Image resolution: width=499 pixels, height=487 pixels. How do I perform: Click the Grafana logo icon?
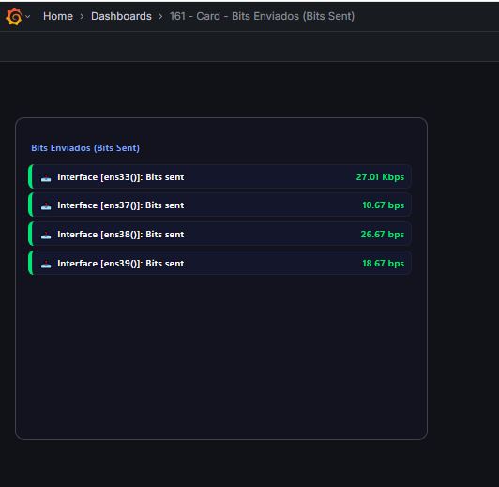(x=14, y=16)
